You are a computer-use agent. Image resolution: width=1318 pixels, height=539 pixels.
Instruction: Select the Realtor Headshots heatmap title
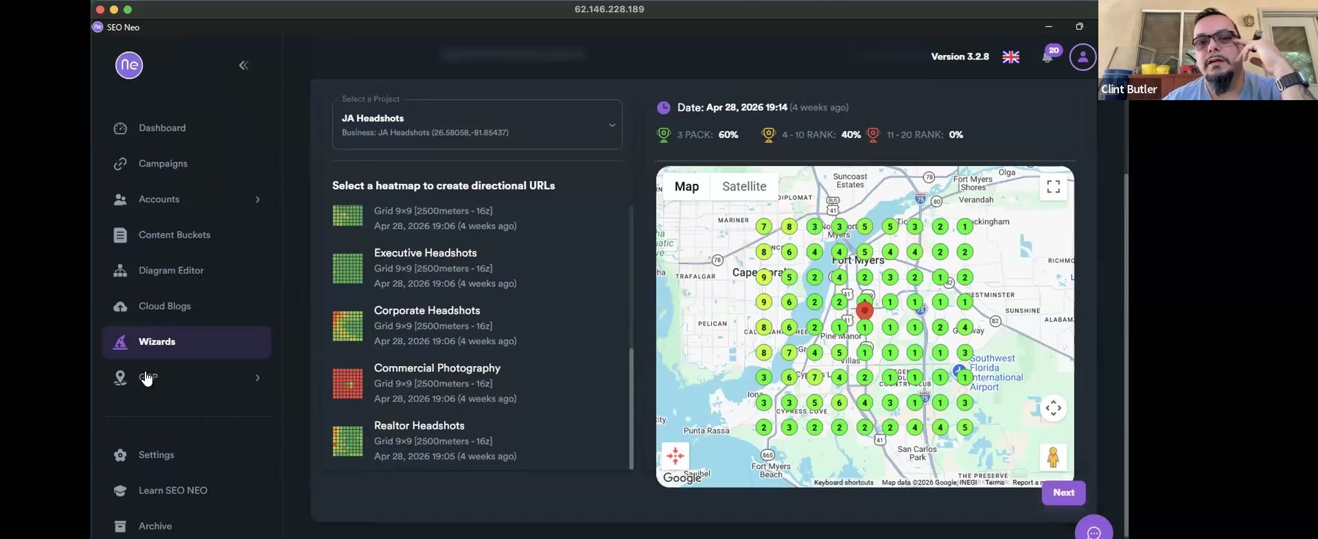[x=419, y=426]
